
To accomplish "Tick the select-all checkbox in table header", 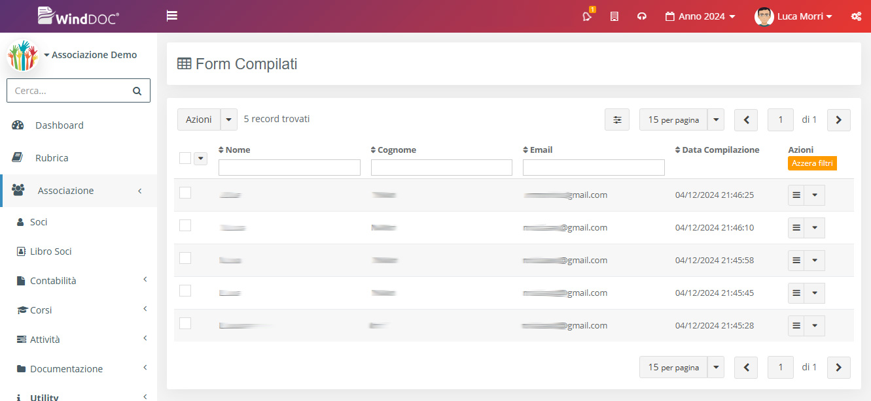I will (185, 158).
